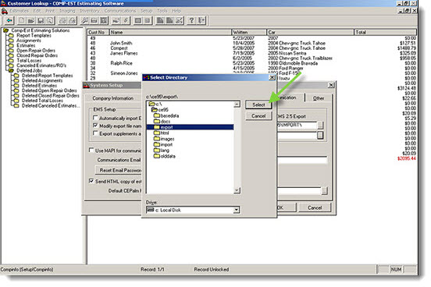The height and width of the screenshot is (287, 431).
Task: Enable Use MAPI for communications checkbox
Action: click(x=91, y=151)
